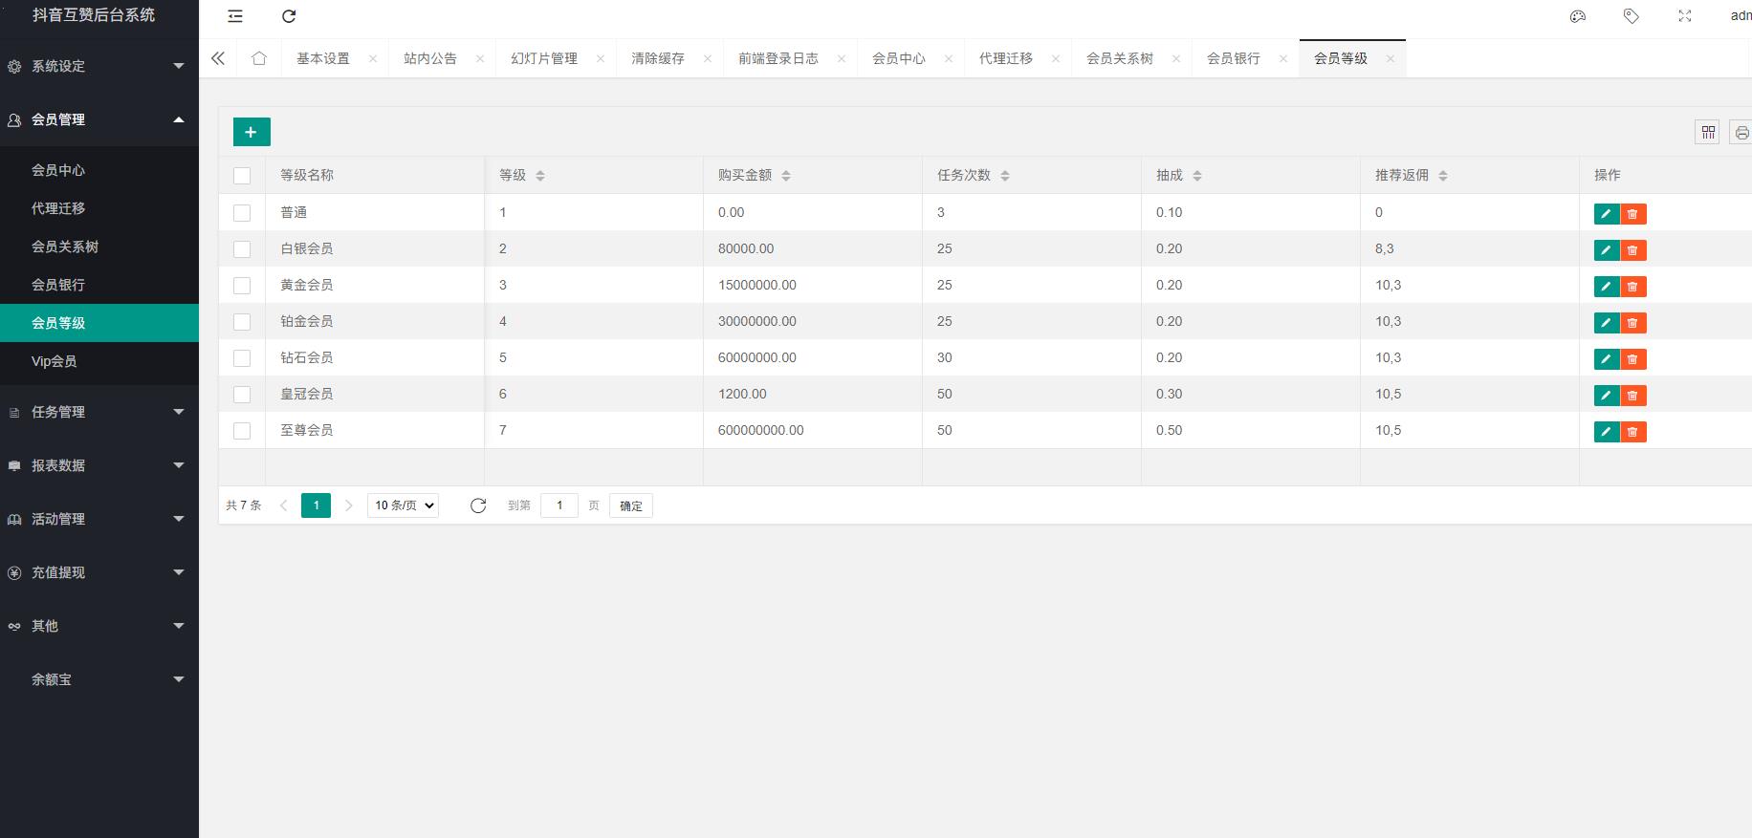Toggle the select-all header checkbox
Screen dimensions: 1752x838
242,176
